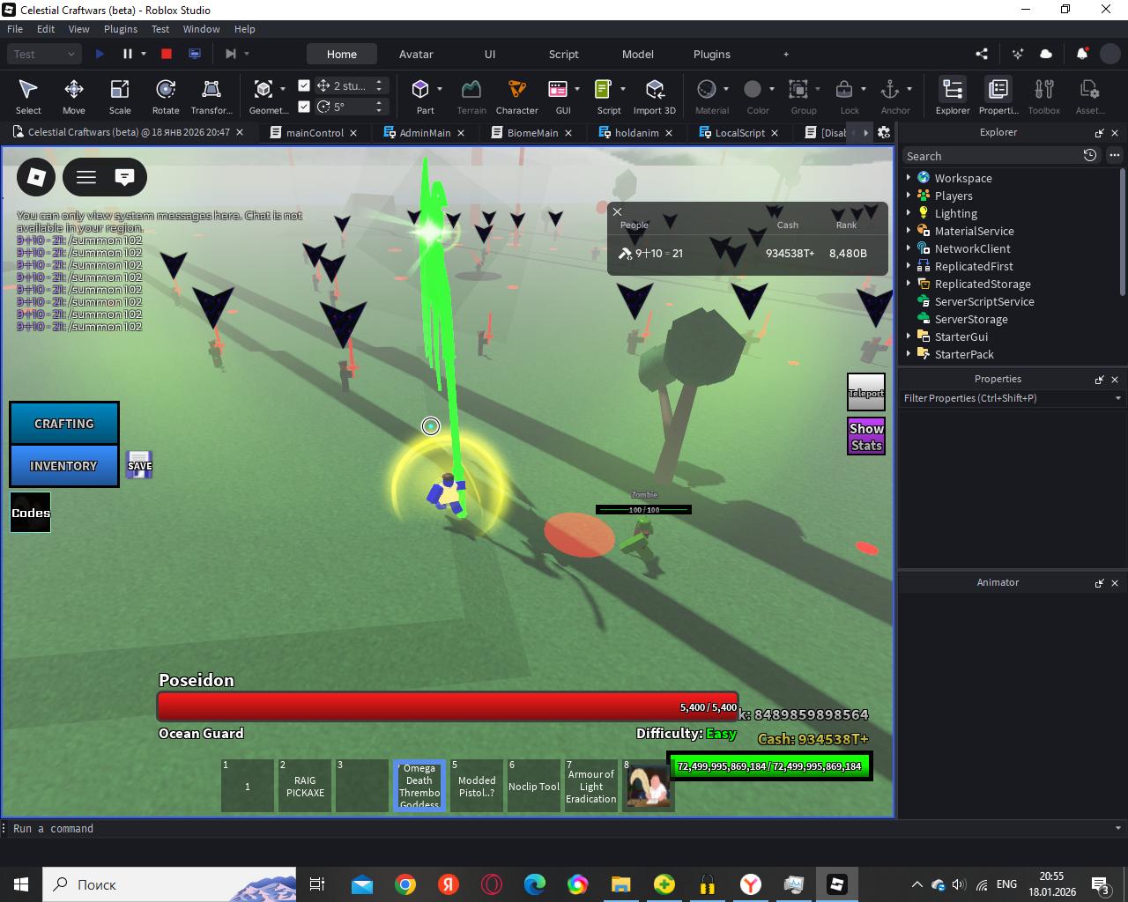Open the Terrain editor
The image size is (1128, 902).
471,96
